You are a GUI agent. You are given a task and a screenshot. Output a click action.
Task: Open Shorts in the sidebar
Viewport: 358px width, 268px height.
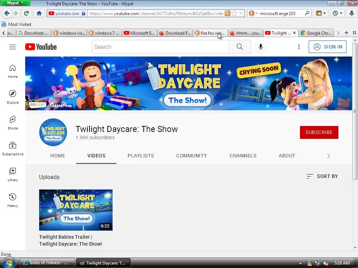pyautogui.click(x=13, y=123)
